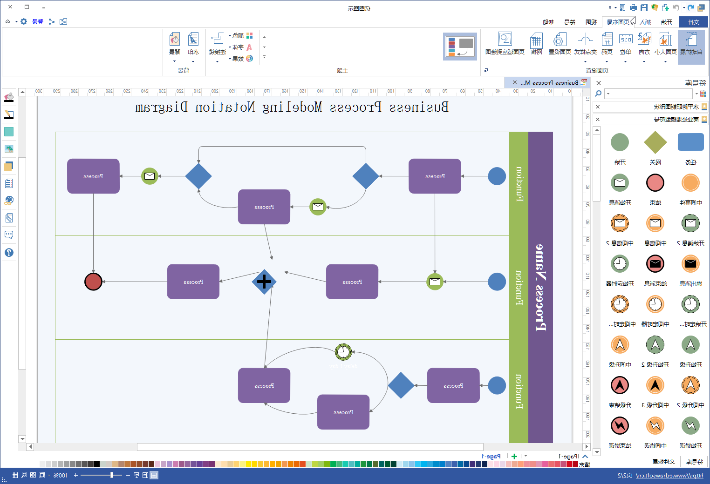This screenshot has height=484, width=710.
Task: Switch to the 符号 symbols tab
Action: tap(570, 22)
